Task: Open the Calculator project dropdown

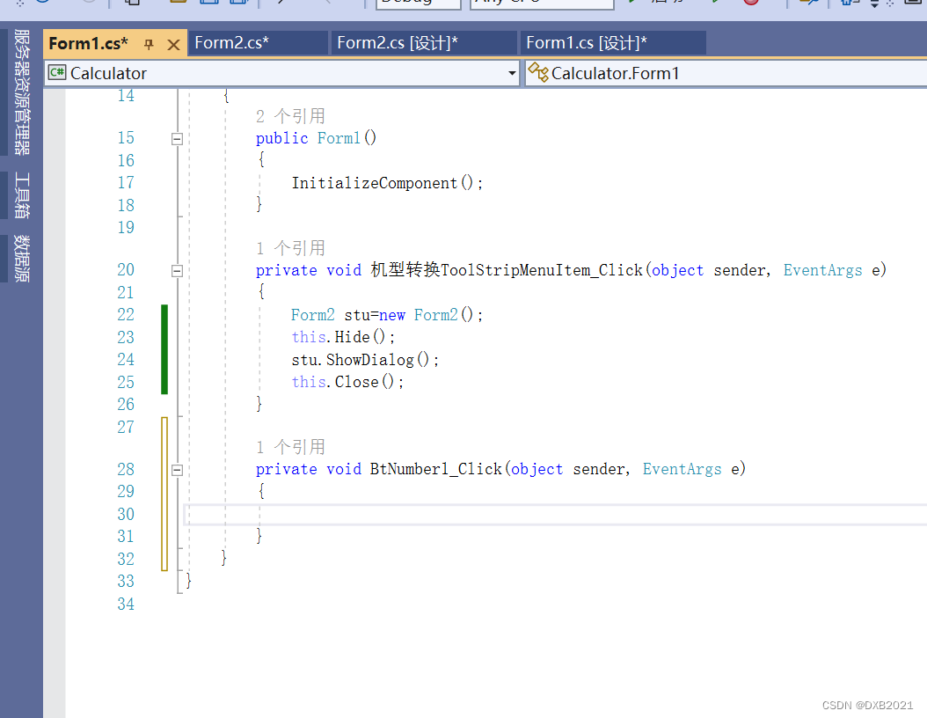Action: 282,73
